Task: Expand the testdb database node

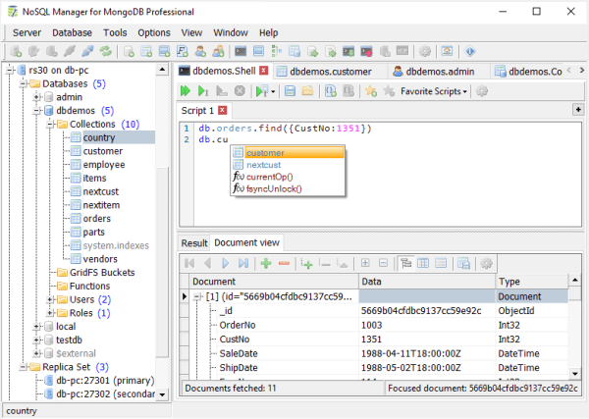Action: tap(37, 340)
